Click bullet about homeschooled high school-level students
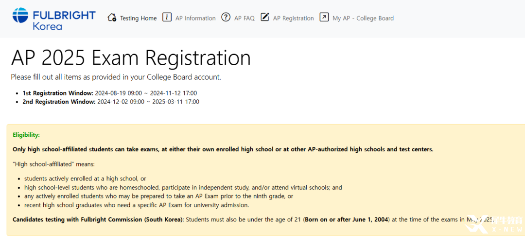 183,187
